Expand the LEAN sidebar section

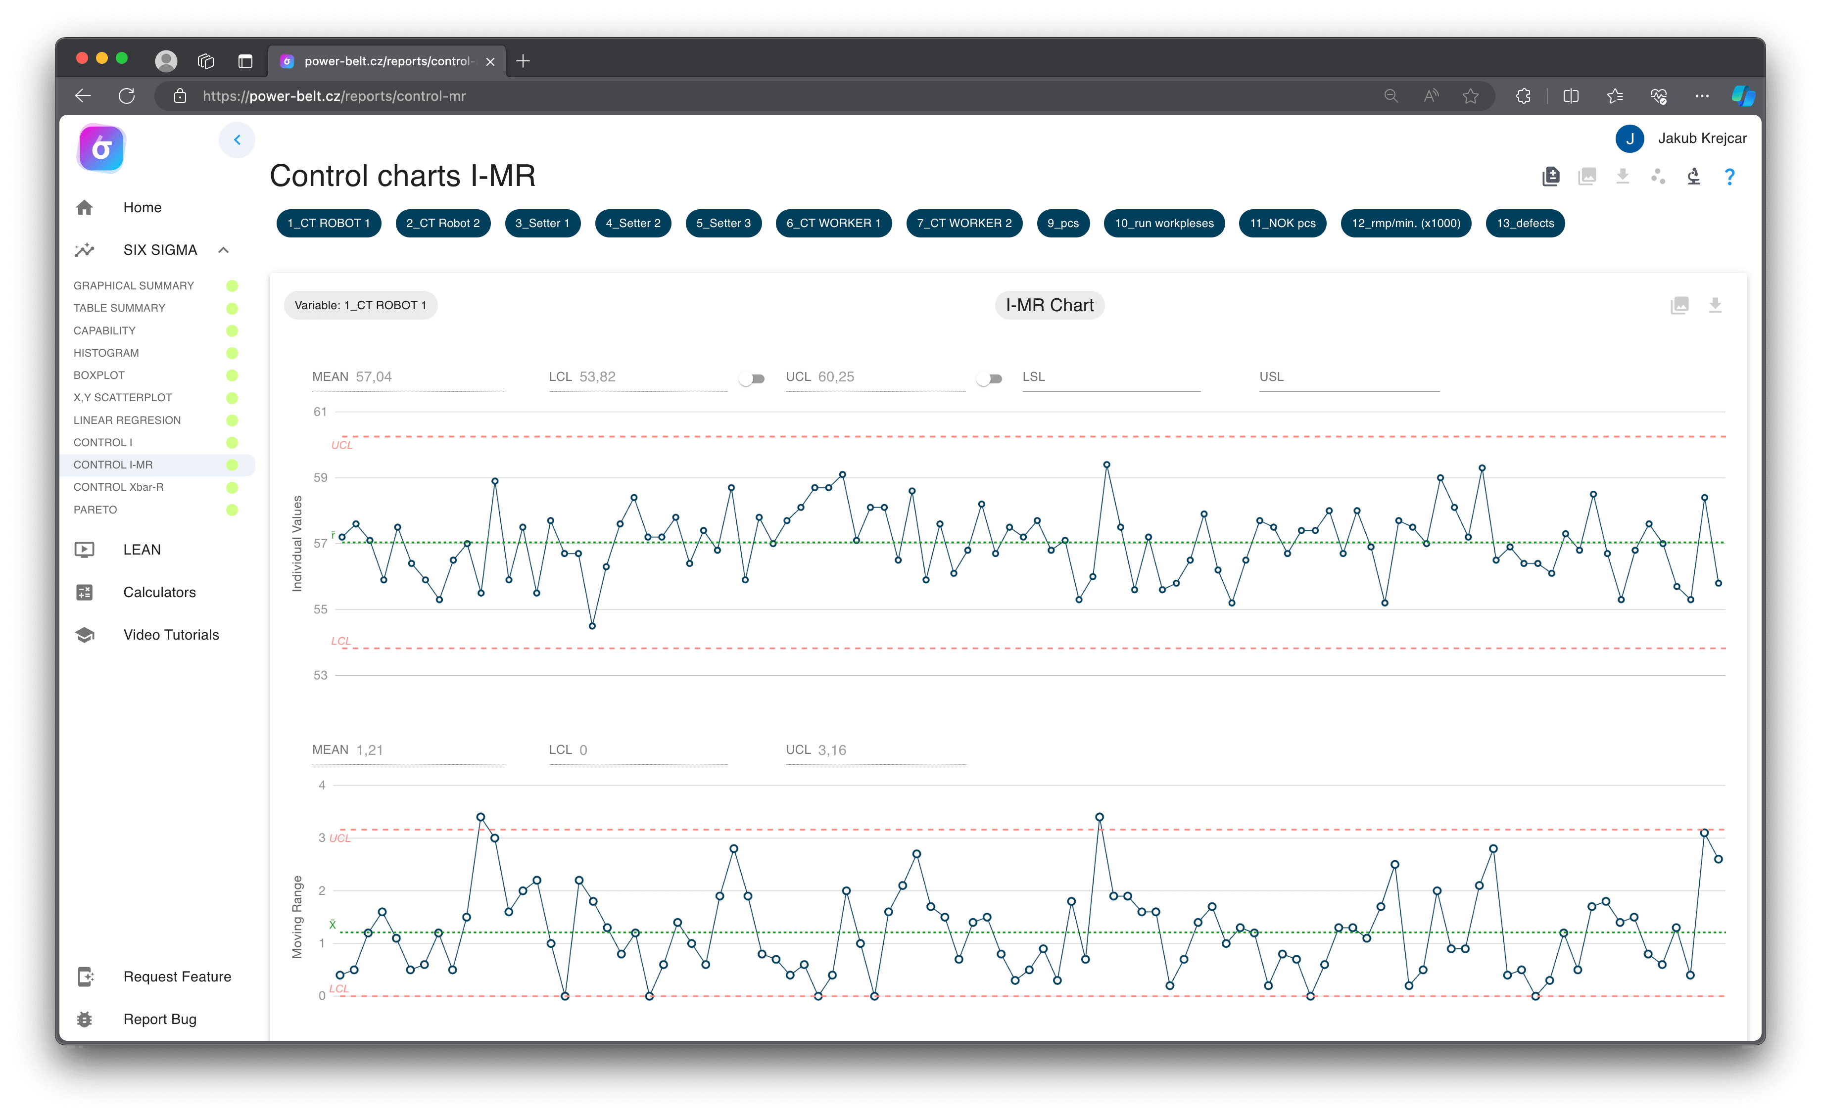(x=141, y=550)
